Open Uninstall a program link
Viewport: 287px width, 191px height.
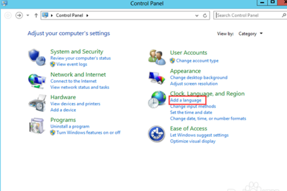tap(70, 127)
